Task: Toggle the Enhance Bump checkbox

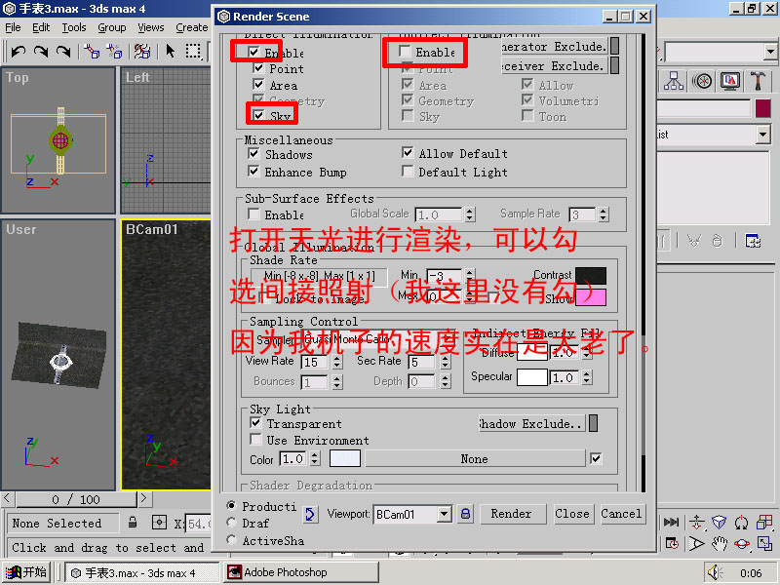Action: click(253, 172)
